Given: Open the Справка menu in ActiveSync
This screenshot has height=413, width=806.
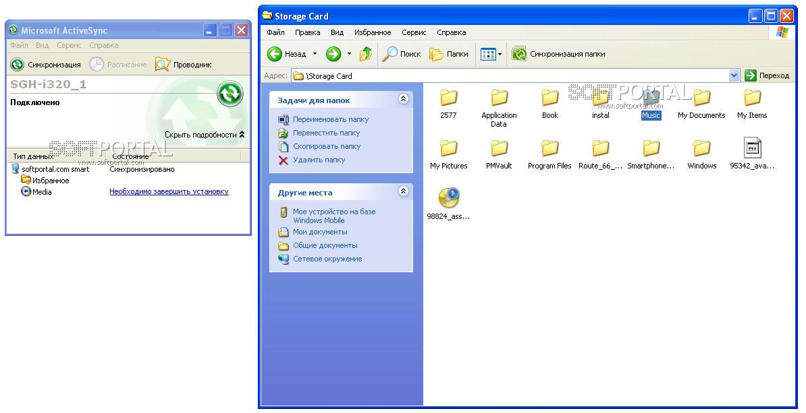Looking at the screenshot, I should [x=104, y=45].
